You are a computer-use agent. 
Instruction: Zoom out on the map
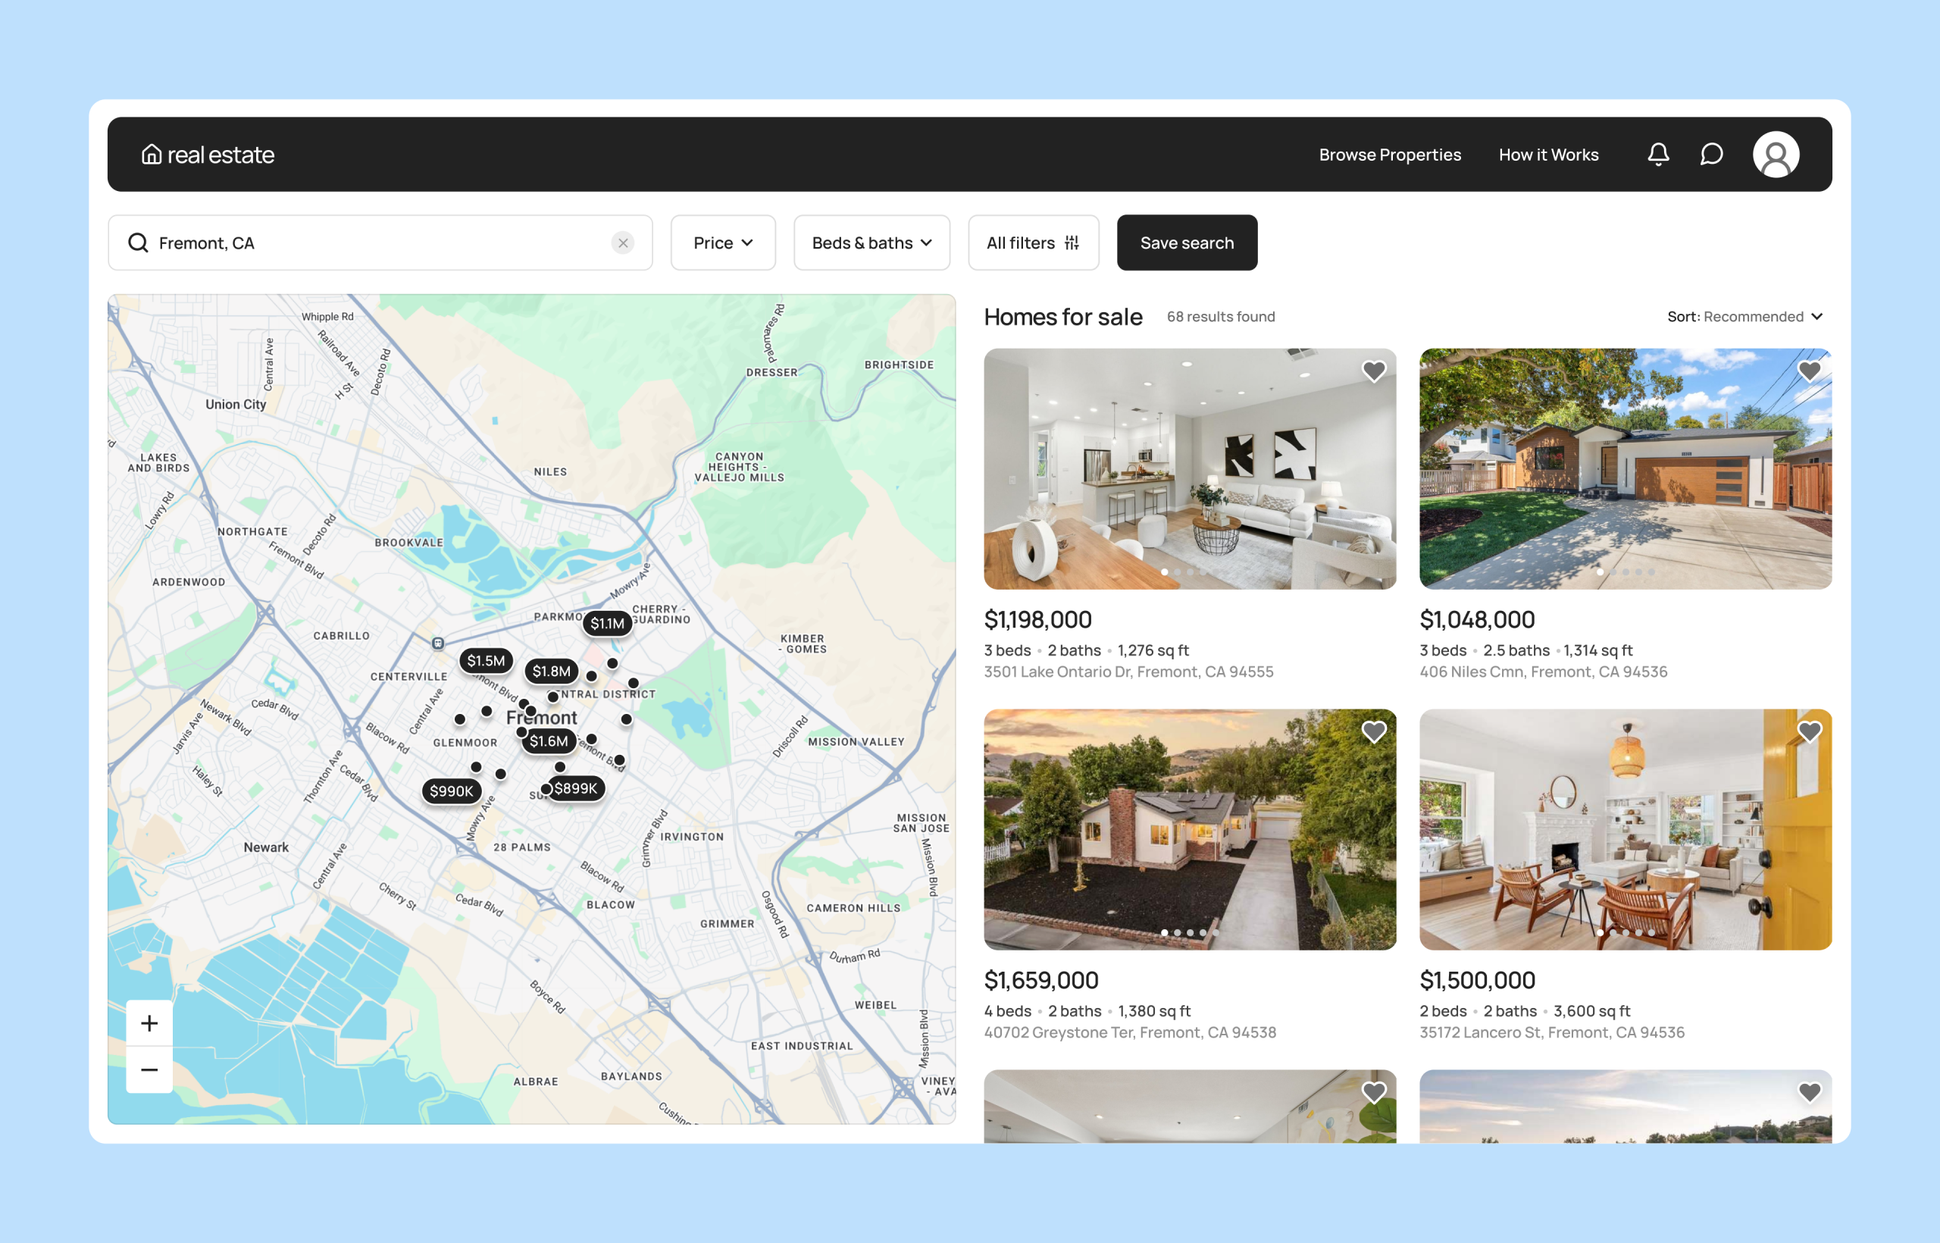coord(149,1070)
